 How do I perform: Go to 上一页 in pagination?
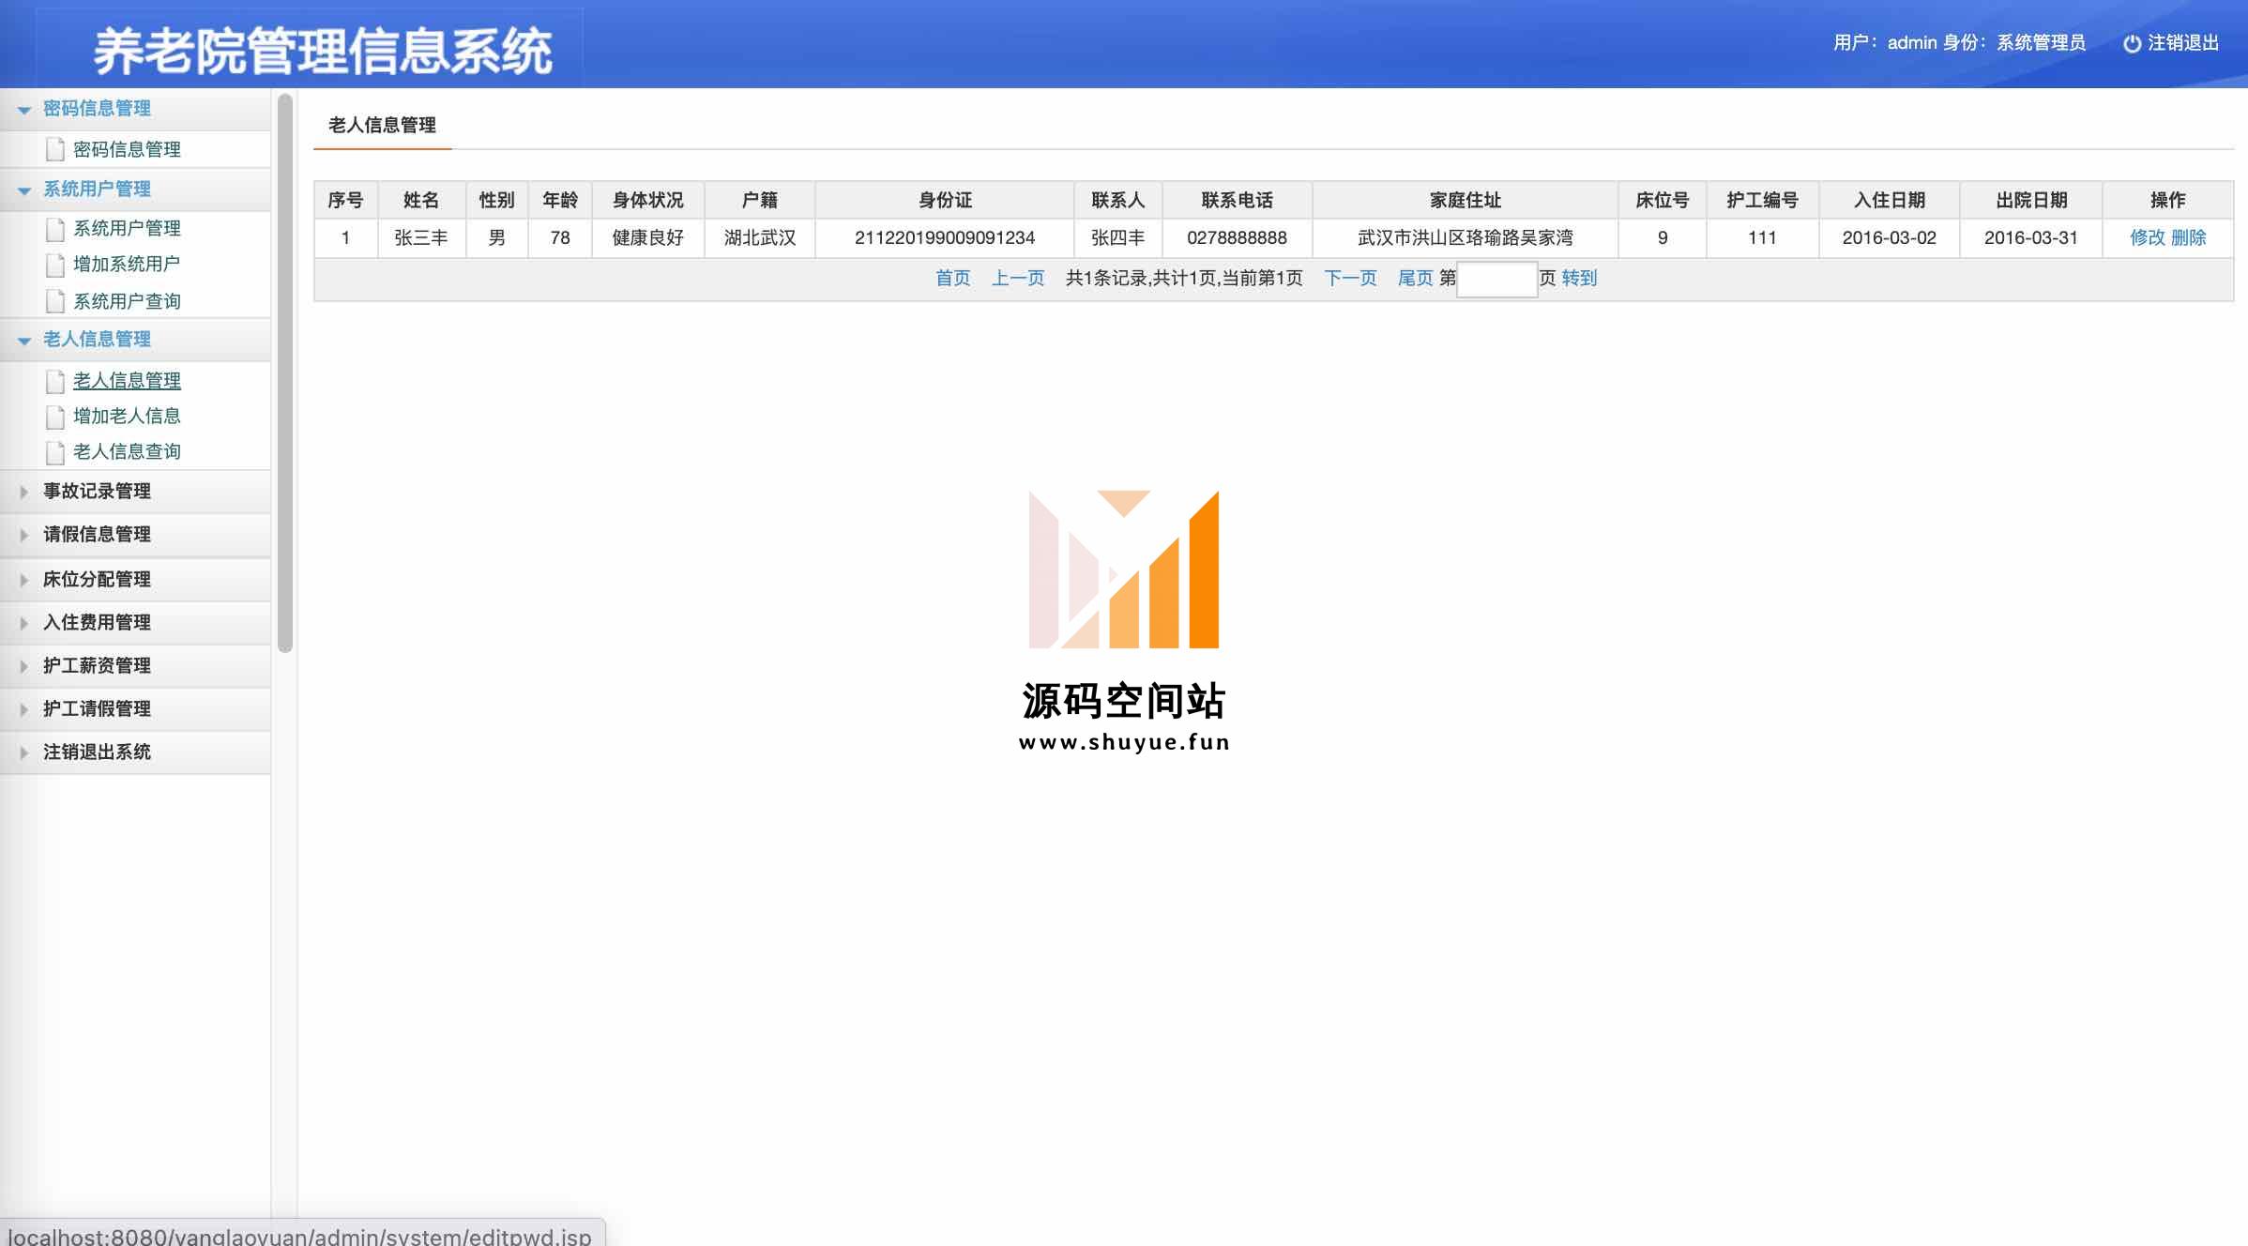point(1018,278)
